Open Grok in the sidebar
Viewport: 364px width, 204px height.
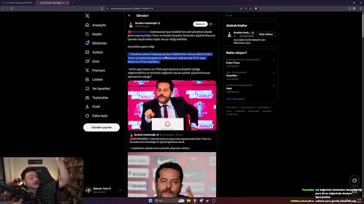coord(92,61)
